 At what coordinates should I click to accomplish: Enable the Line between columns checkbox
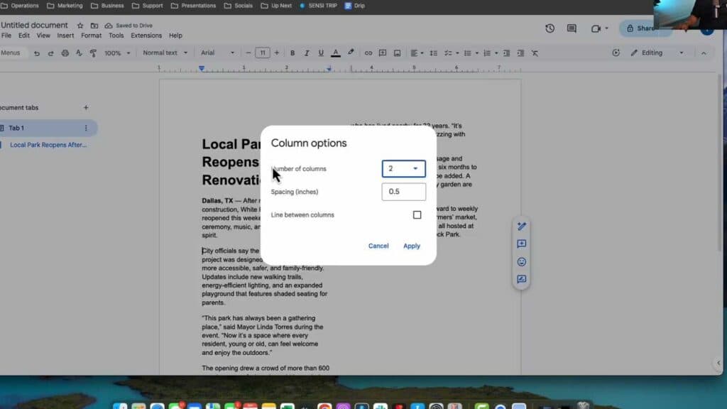[x=417, y=214]
